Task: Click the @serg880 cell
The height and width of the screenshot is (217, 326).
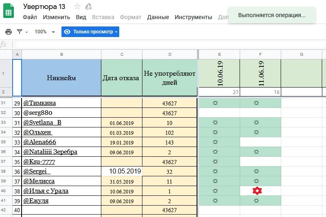Action: coord(61,113)
